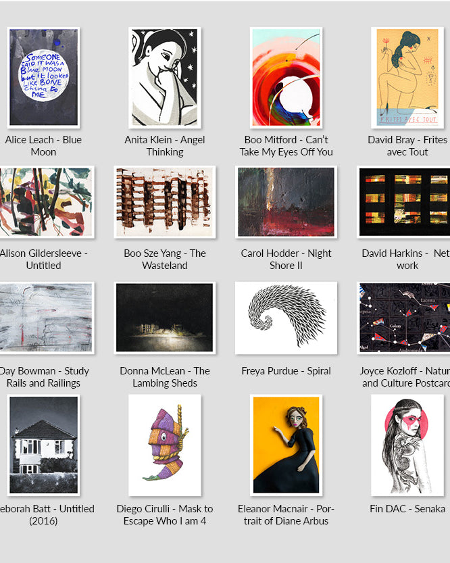
Task: Click Diego Cirulli's hanging mask artwork image
Action: [x=164, y=445]
